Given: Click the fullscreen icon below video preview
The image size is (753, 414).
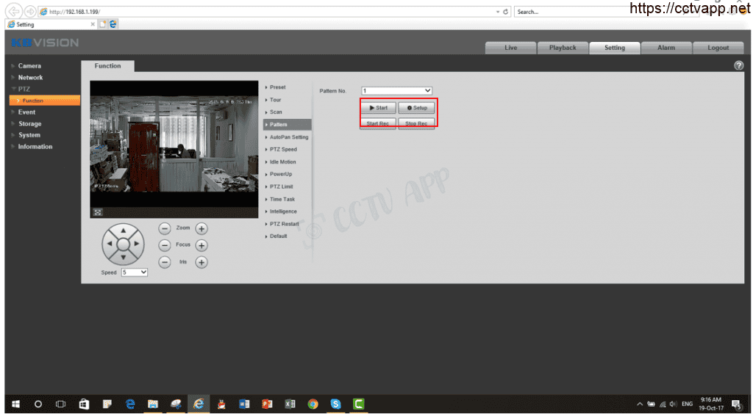Looking at the screenshot, I should [x=96, y=212].
